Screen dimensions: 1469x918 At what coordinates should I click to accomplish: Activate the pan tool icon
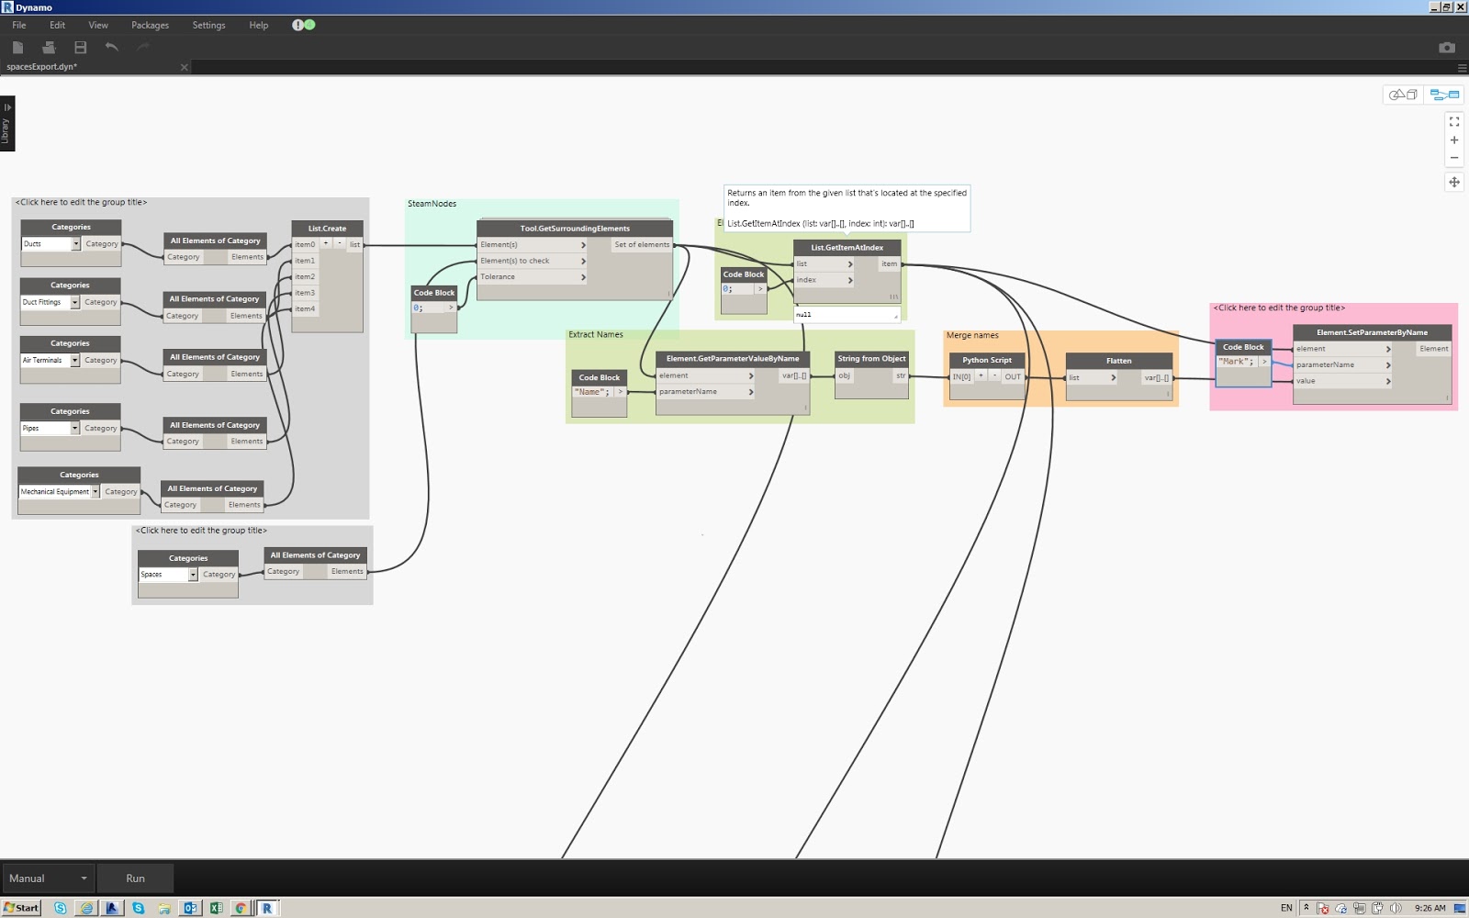point(1454,183)
